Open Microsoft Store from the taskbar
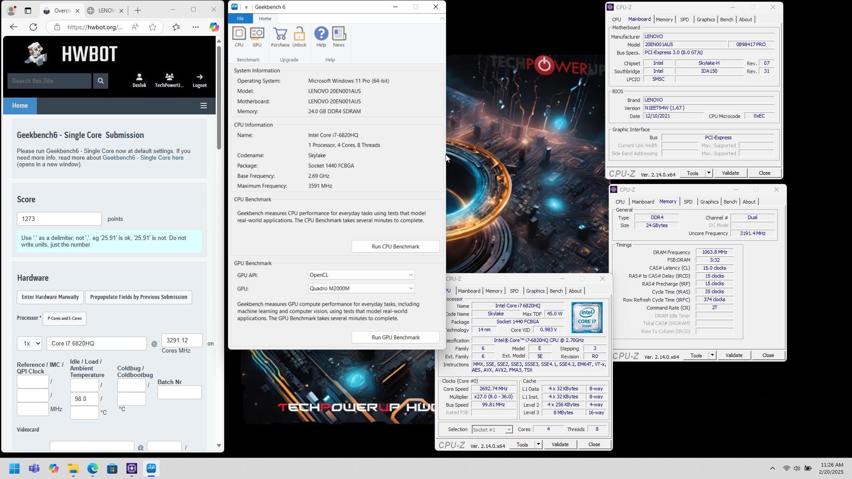 [x=112, y=468]
